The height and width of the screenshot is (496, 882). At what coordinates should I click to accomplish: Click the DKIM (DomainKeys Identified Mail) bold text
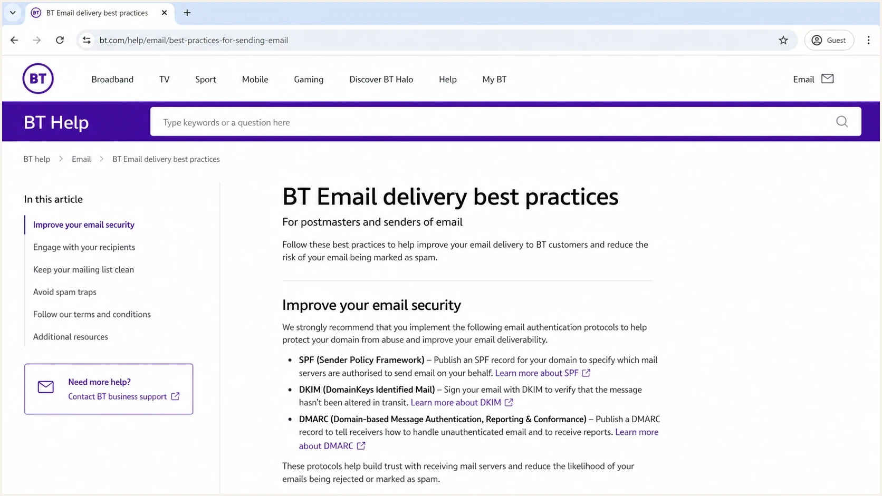click(367, 390)
